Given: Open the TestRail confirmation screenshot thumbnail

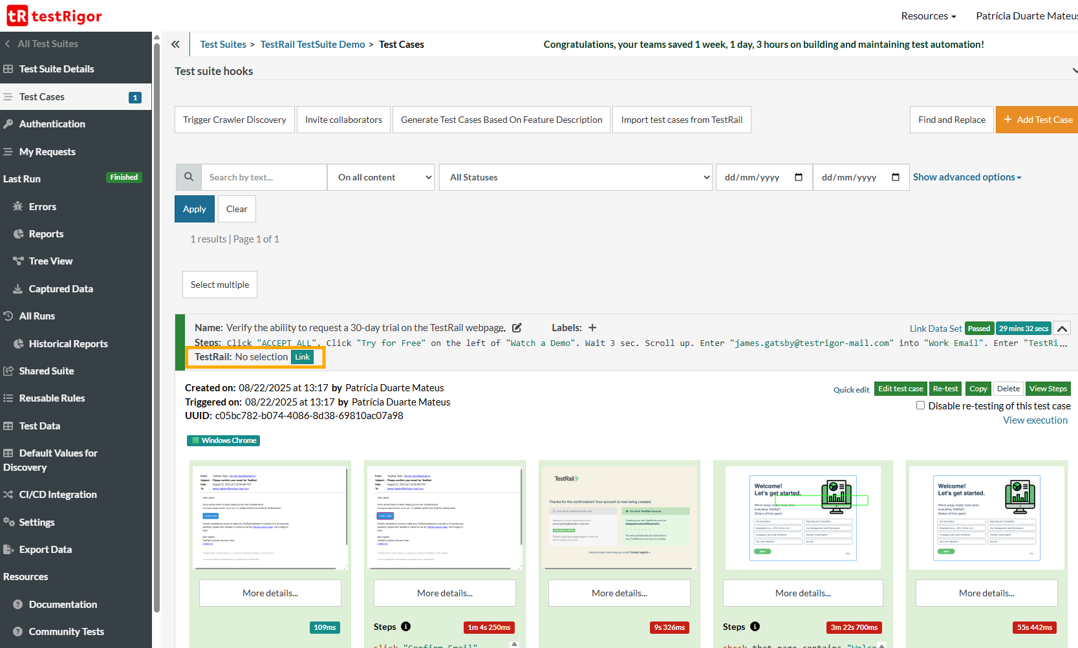Looking at the screenshot, I should coord(620,518).
